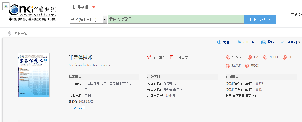Screen dimensions: 302x122
Task: Click the 出版文献量 8464篇 value
Action: pos(171,96)
